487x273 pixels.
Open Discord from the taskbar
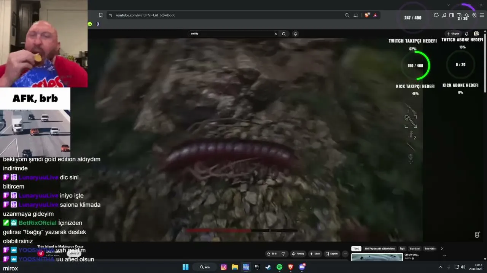tap(302, 267)
